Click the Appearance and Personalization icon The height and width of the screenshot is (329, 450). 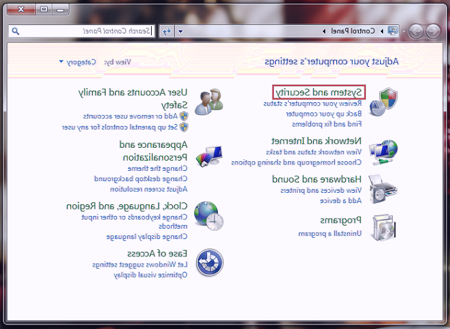(208, 156)
